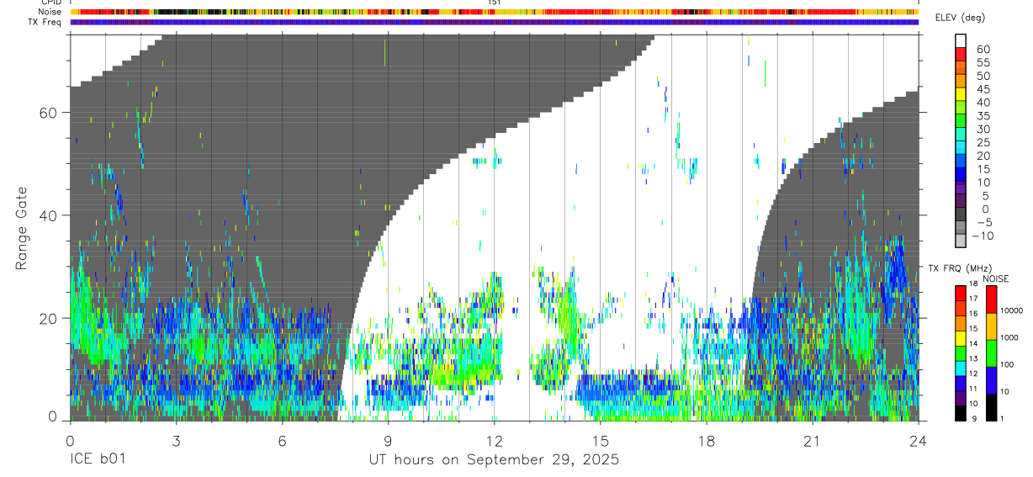Click the 'ELEV (deg)' colorbar title
The height and width of the screenshot is (477, 1033).
coord(960,18)
